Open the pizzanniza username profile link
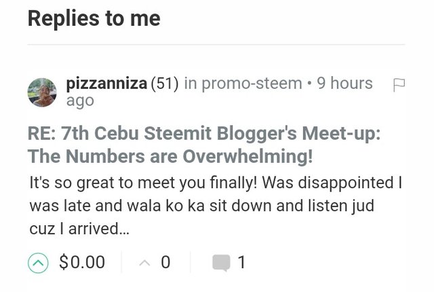The image size is (434, 292). (x=106, y=84)
